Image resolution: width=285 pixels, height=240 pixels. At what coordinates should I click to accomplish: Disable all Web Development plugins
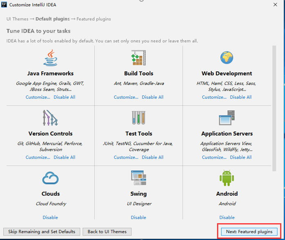coord(241,97)
